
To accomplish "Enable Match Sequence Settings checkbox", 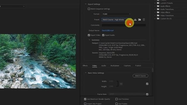I will click(89, 9).
